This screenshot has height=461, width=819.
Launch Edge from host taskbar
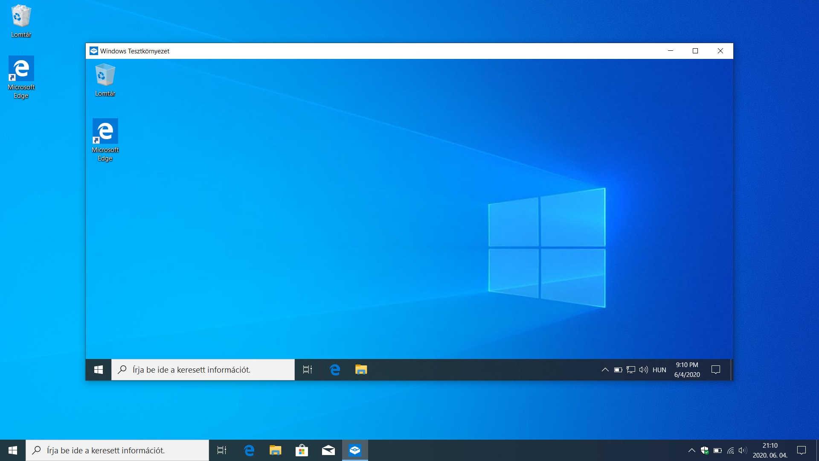click(249, 450)
